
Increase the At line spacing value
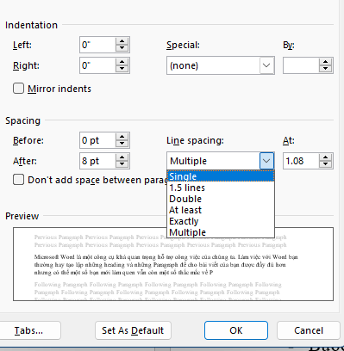pyautogui.click(x=325, y=157)
